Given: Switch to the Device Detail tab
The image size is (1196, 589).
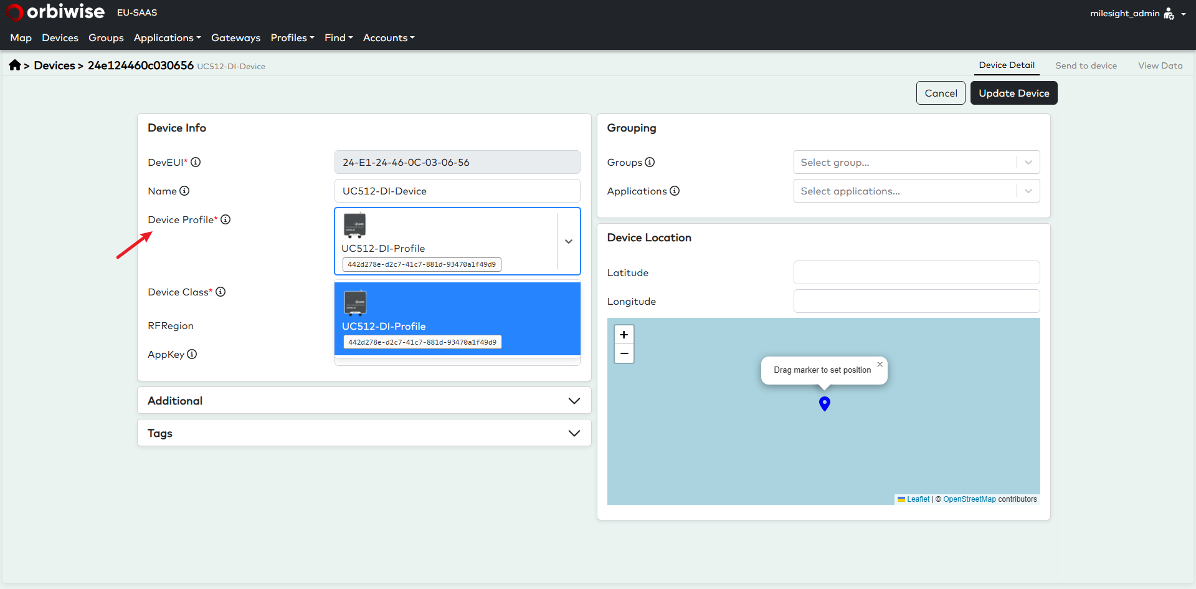Looking at the screenshot, I should [1007, 65].
